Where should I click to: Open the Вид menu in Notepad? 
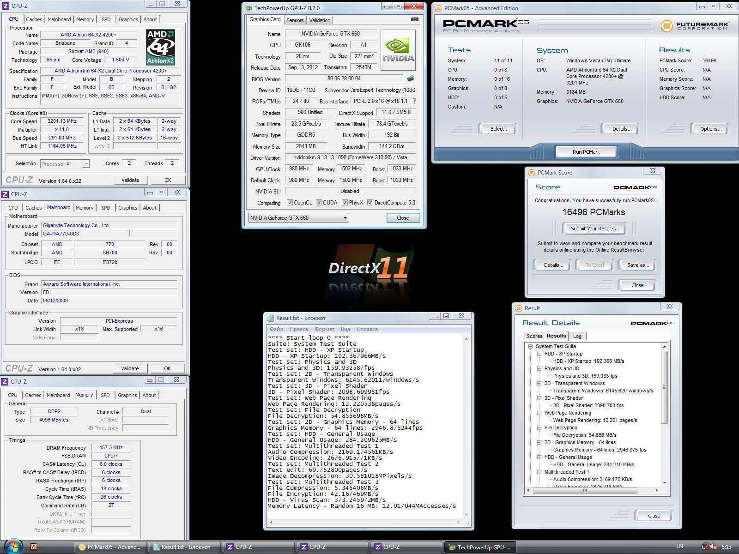(x=345, y=329)
